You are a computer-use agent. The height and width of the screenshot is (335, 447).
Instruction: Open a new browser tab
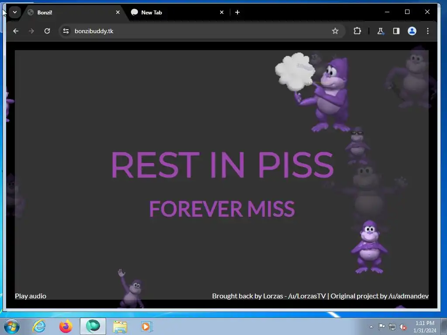click(x=237, y=12)
